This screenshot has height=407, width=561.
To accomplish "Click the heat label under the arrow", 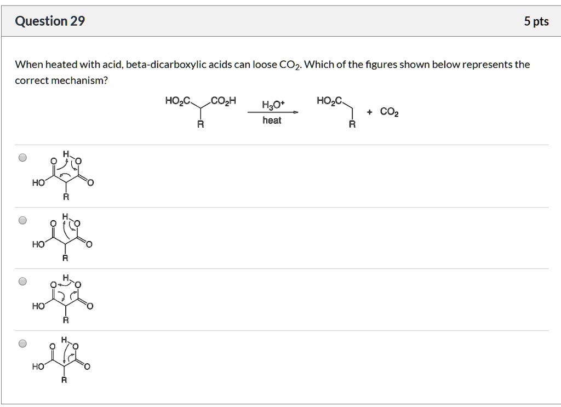I will point(272,121).
